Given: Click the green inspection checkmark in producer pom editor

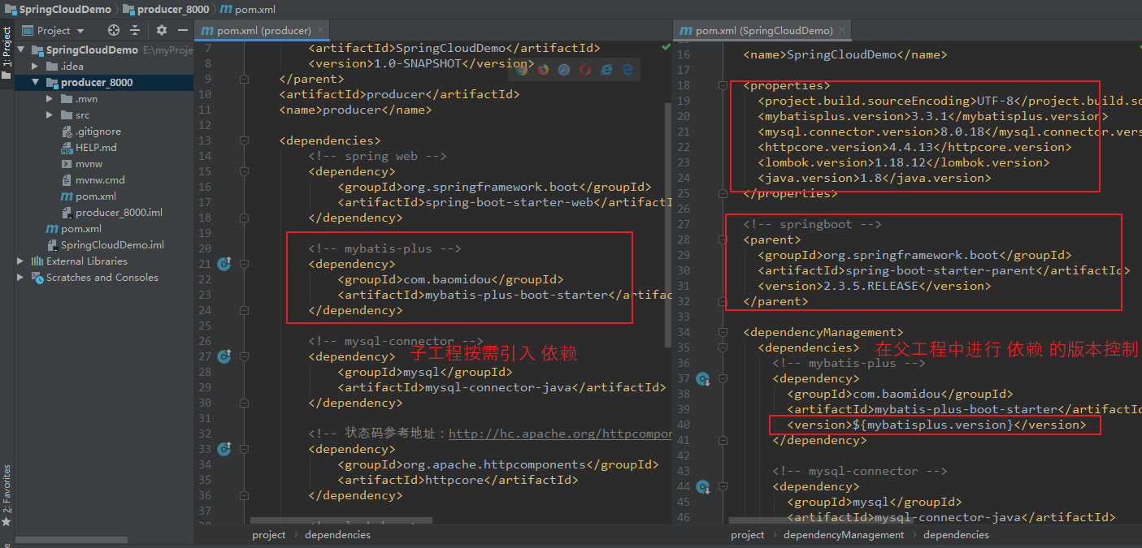Looking at the screenshot, I should 667,48.
